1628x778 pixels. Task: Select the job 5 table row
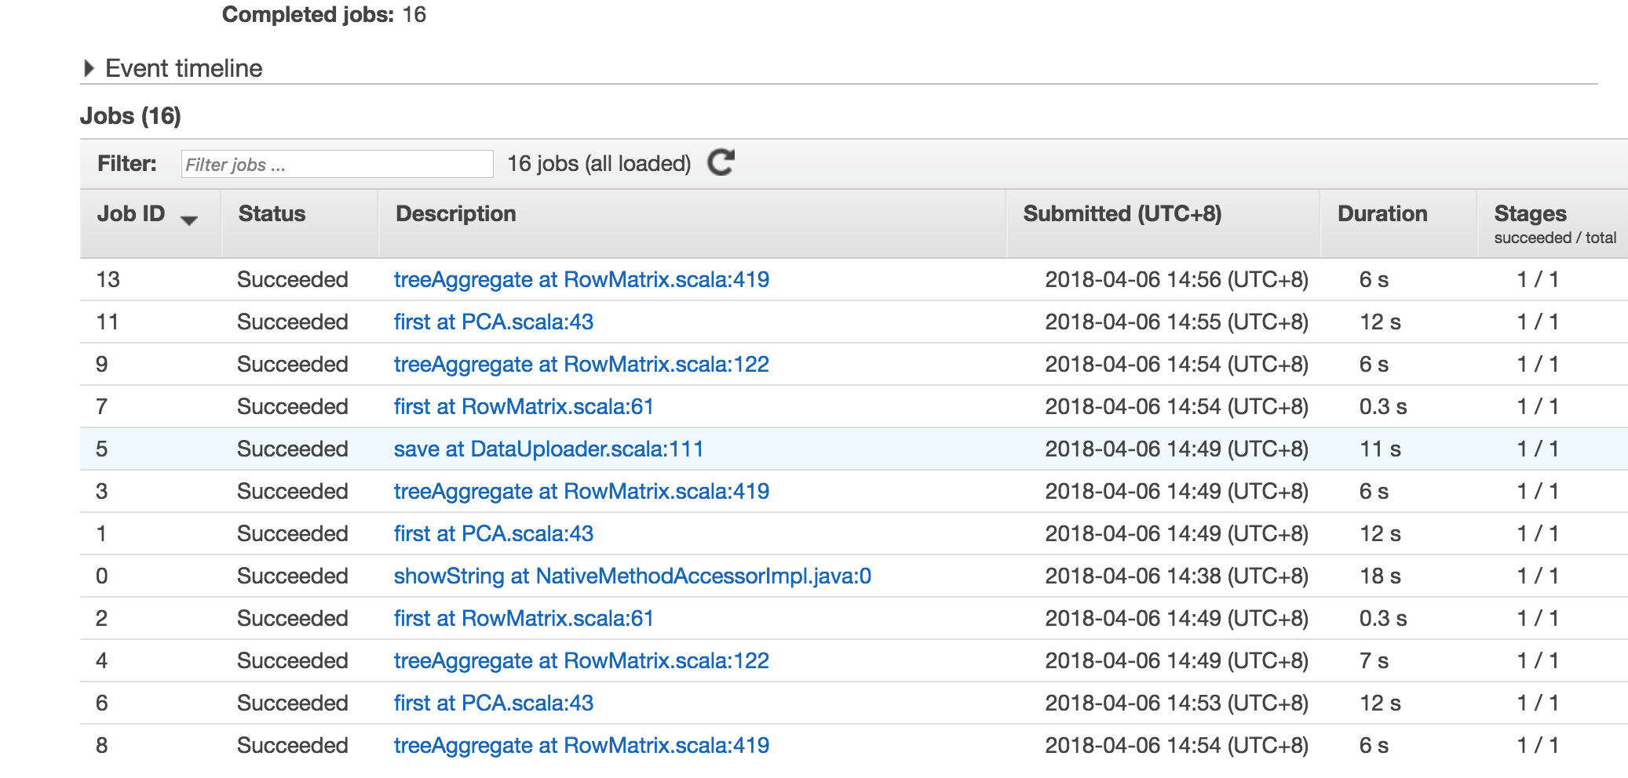[853, 449]
